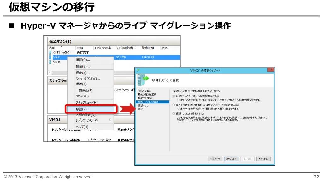
Task: Click the 1.20:28:39 uptime value
Action: click(148, 57)
